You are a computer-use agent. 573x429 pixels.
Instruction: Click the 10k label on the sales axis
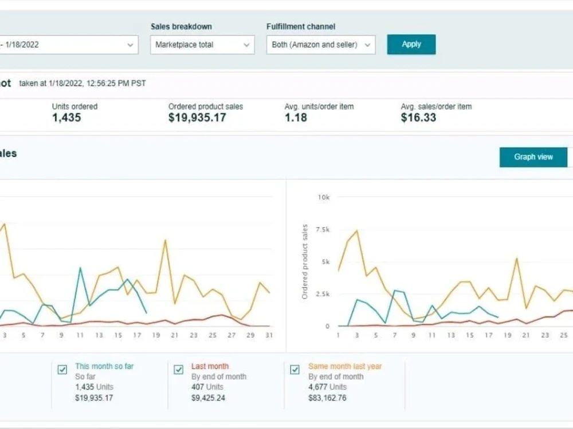click(324, 197)
